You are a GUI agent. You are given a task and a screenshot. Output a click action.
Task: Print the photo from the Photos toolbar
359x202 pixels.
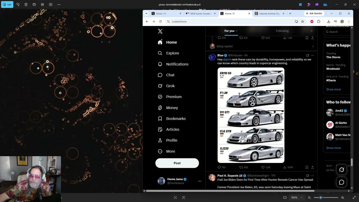34,4
